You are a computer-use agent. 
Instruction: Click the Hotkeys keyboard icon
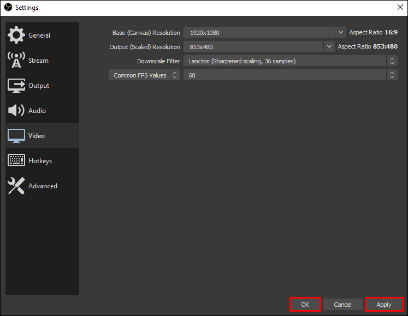[x=16, y=160]
